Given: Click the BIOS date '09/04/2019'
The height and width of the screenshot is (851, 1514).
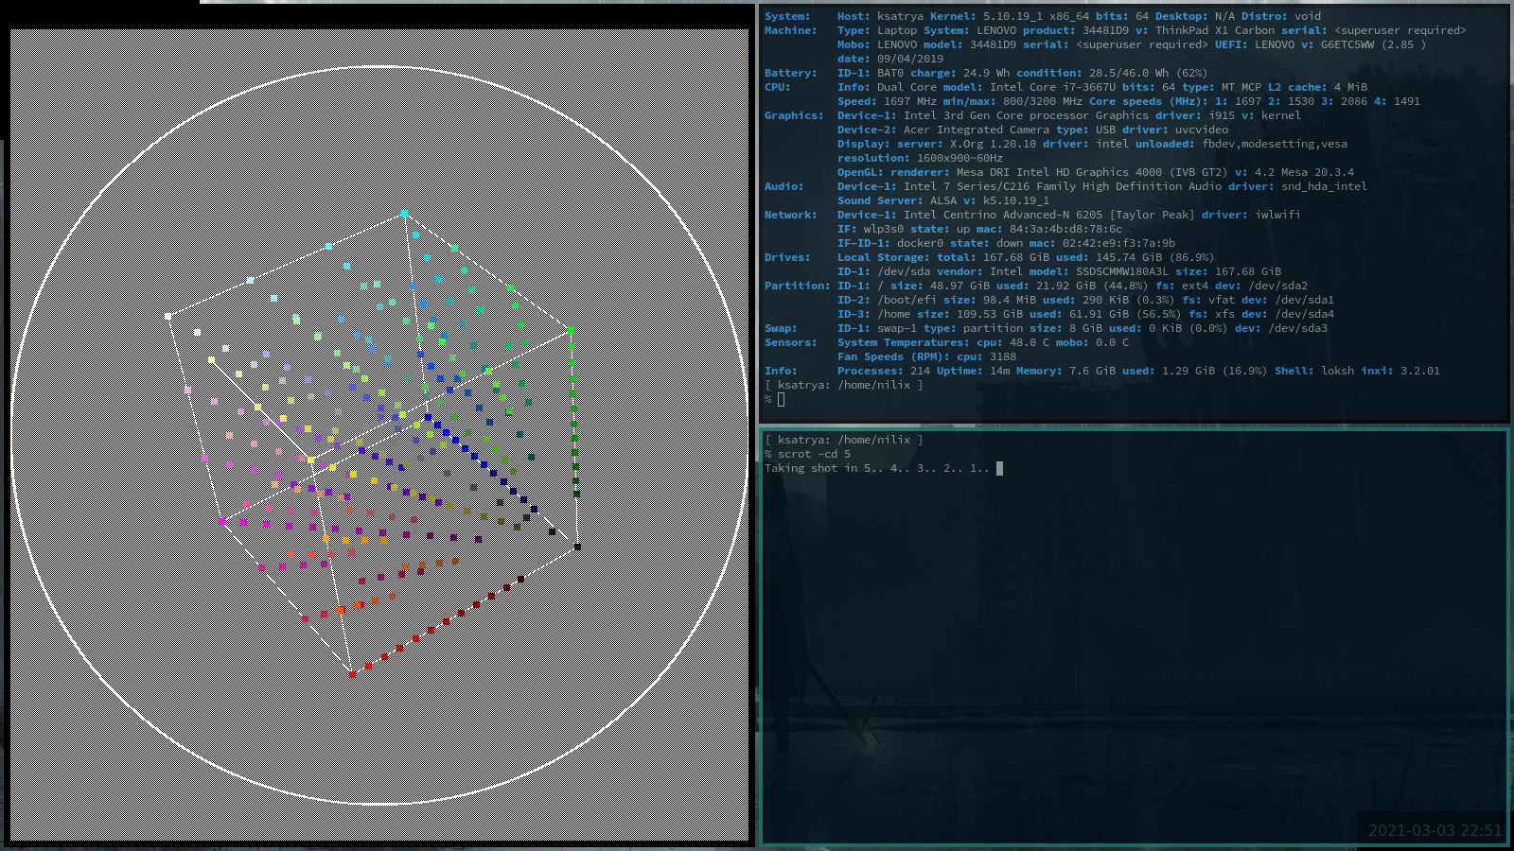Looking at the screenshot, I should tap(910, 59).
